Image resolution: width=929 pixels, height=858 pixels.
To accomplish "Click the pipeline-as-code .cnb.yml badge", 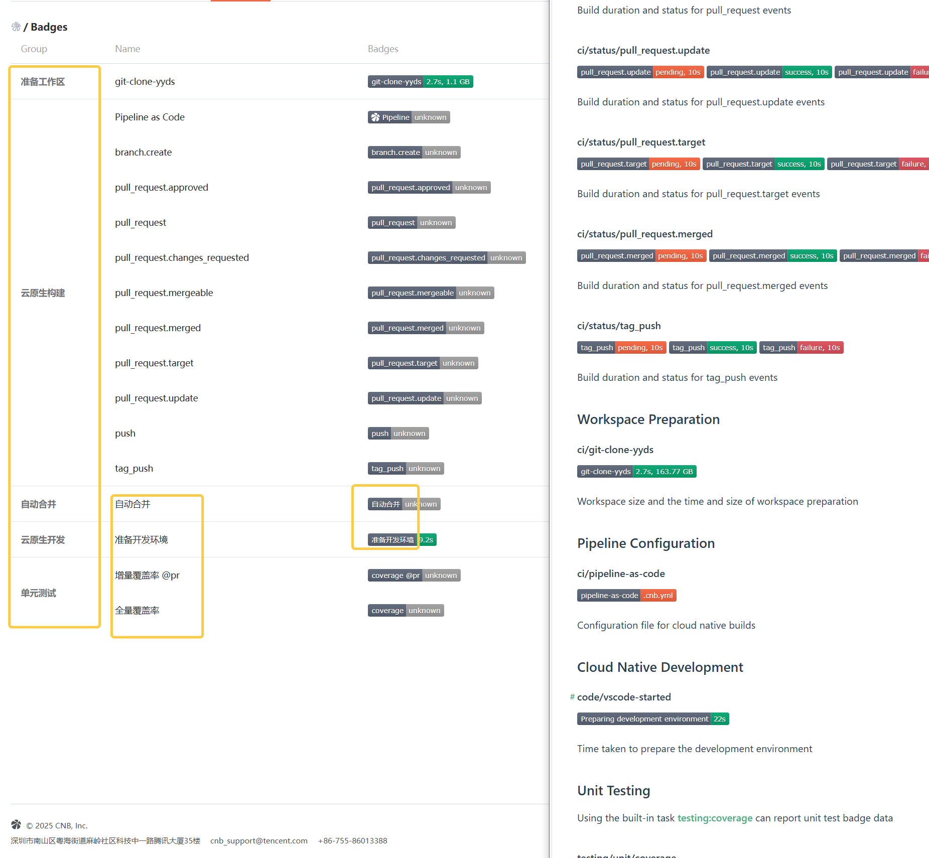I will (626, 596).
